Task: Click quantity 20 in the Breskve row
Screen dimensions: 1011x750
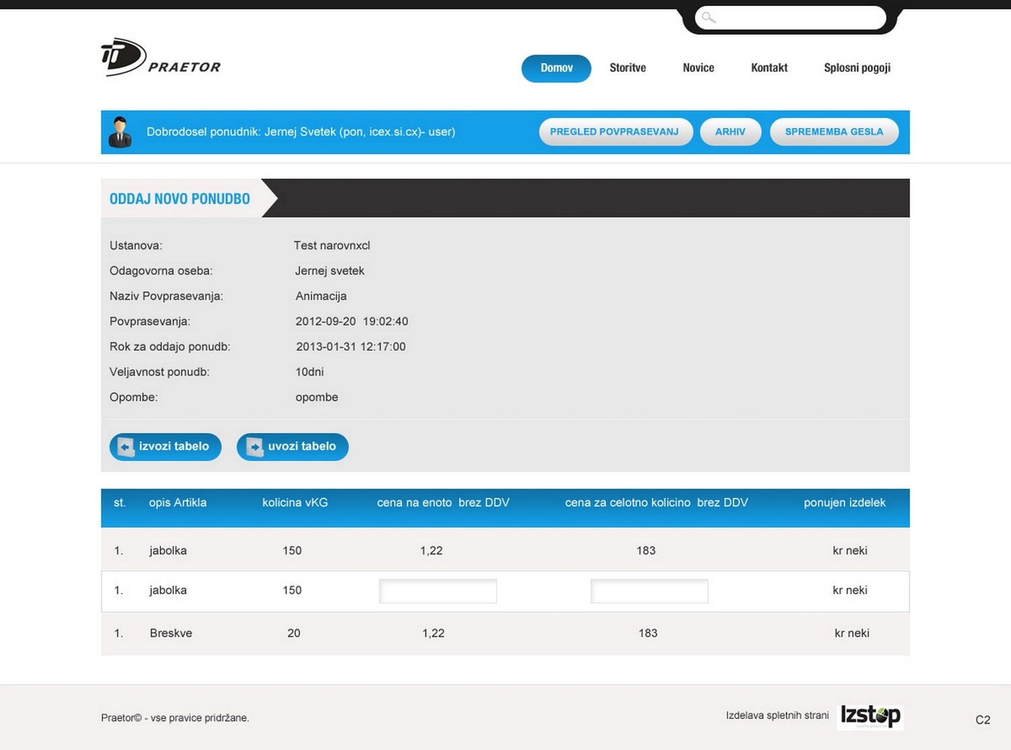Action: 294,633
